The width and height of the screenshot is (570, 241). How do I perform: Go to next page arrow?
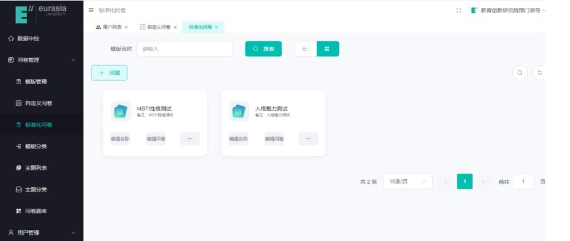tap(484, 181)
